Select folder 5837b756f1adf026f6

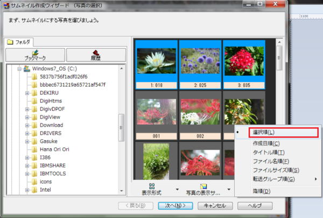[64, 77]
